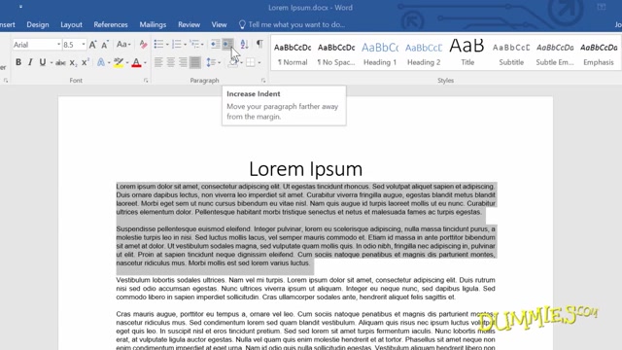Center align text

pyautogui.click(x=171, y=62)
